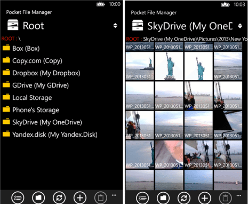
Task: Tap the select-list icon in left screen toolbar
Action: coord(18,198)
